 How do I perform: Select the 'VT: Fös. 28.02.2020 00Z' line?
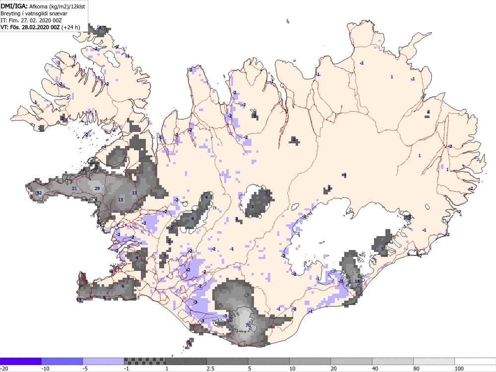coord(30,27)
